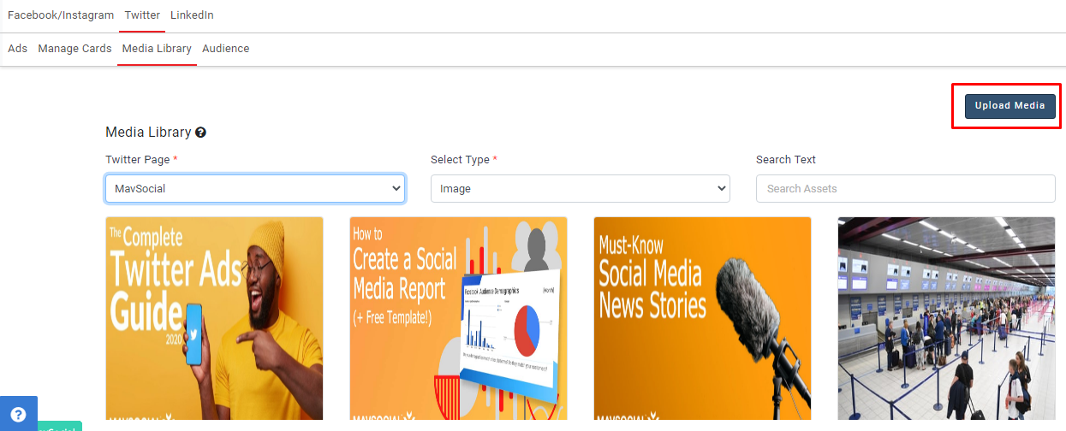Go to the LinkedIn tab
This screenshot has width=1066, height=431.
click(x=192, y=15)
